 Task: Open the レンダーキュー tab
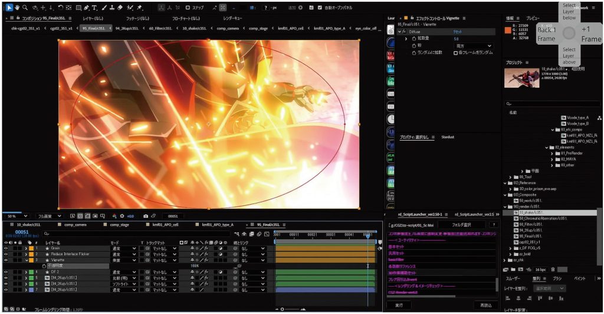(232, 18)
